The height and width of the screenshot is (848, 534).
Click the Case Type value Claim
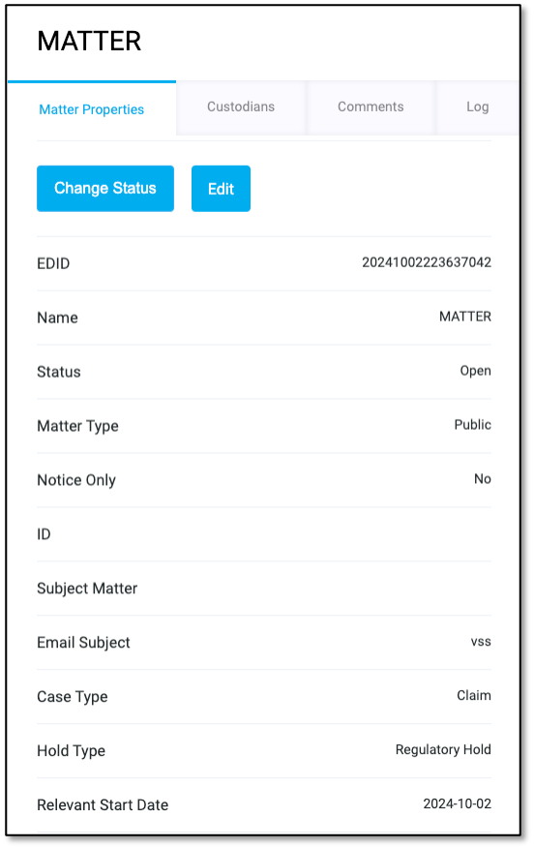click(x=474, y=695)
